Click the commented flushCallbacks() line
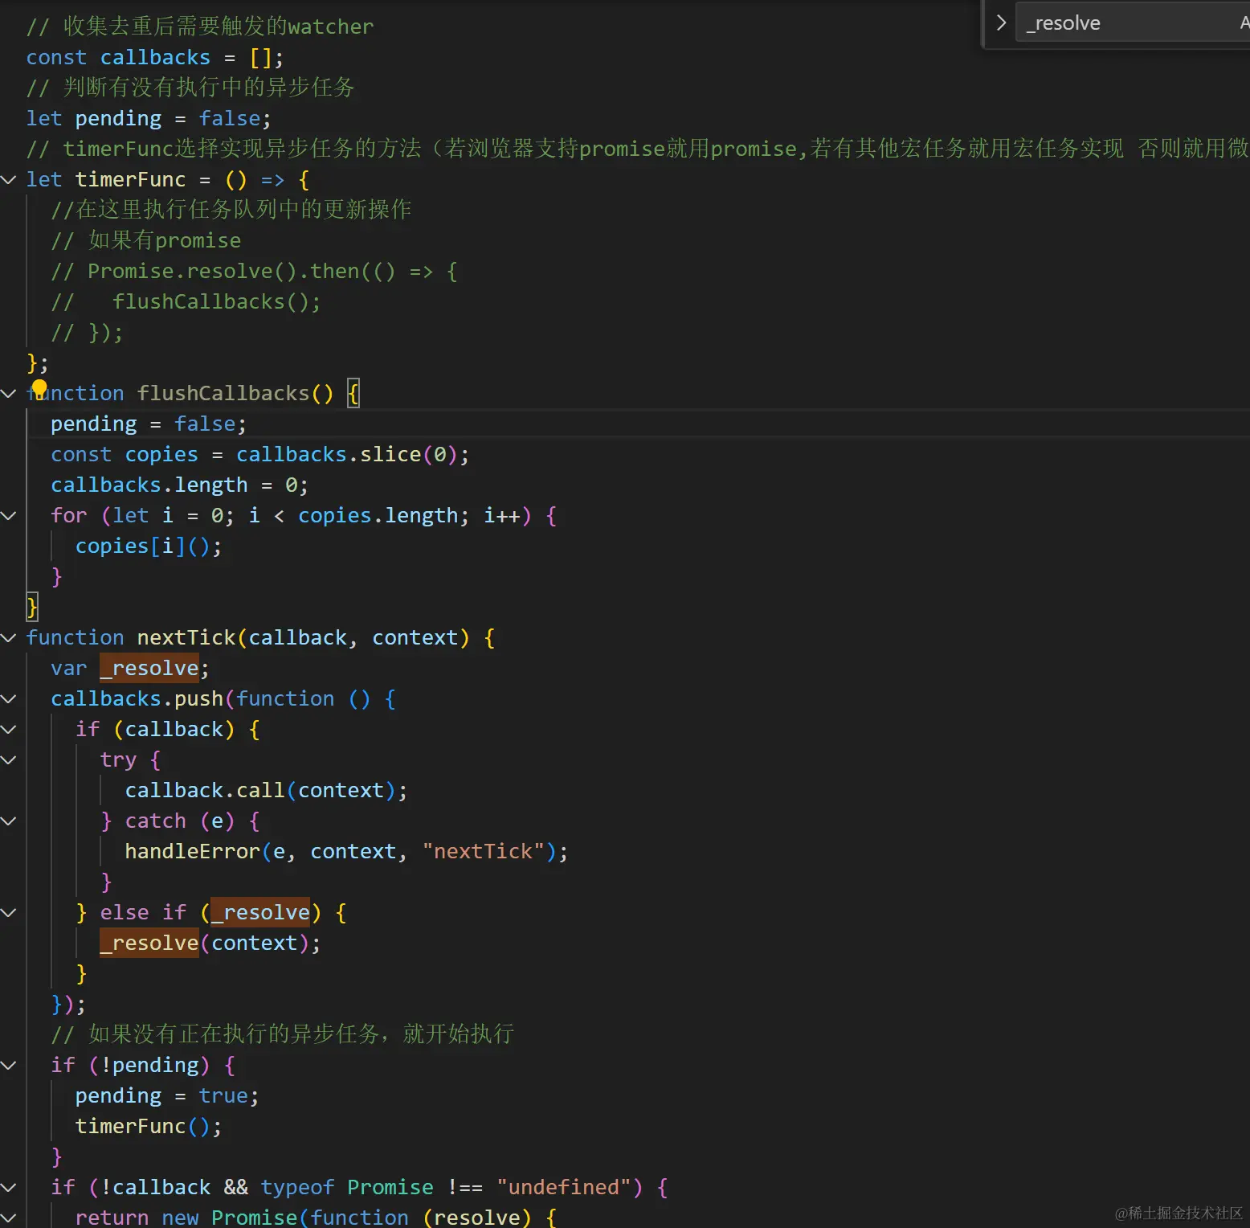The height and width of the screenshot is (1228, 1250). [186, 301]
